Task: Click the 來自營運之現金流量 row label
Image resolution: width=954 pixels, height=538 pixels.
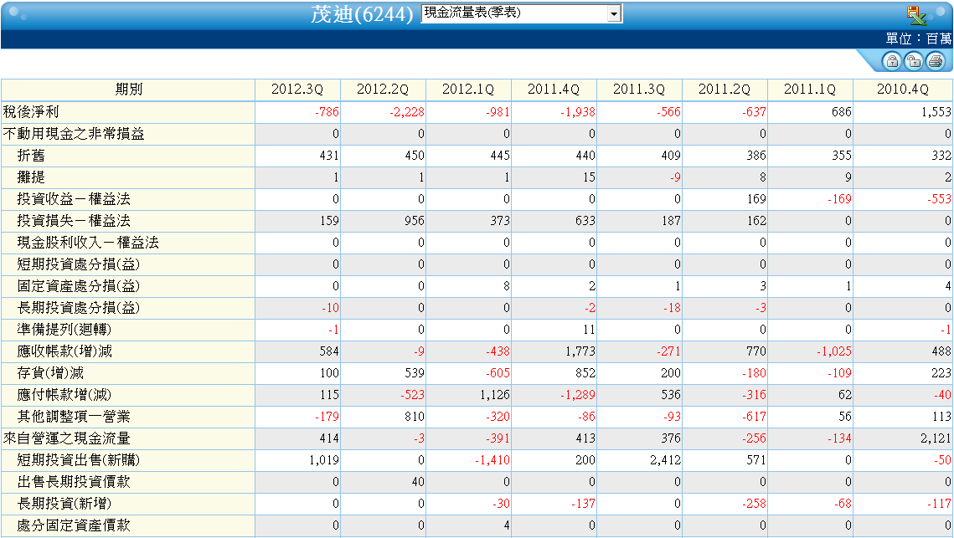Action: pyautogui.click(x=67, y=438)
